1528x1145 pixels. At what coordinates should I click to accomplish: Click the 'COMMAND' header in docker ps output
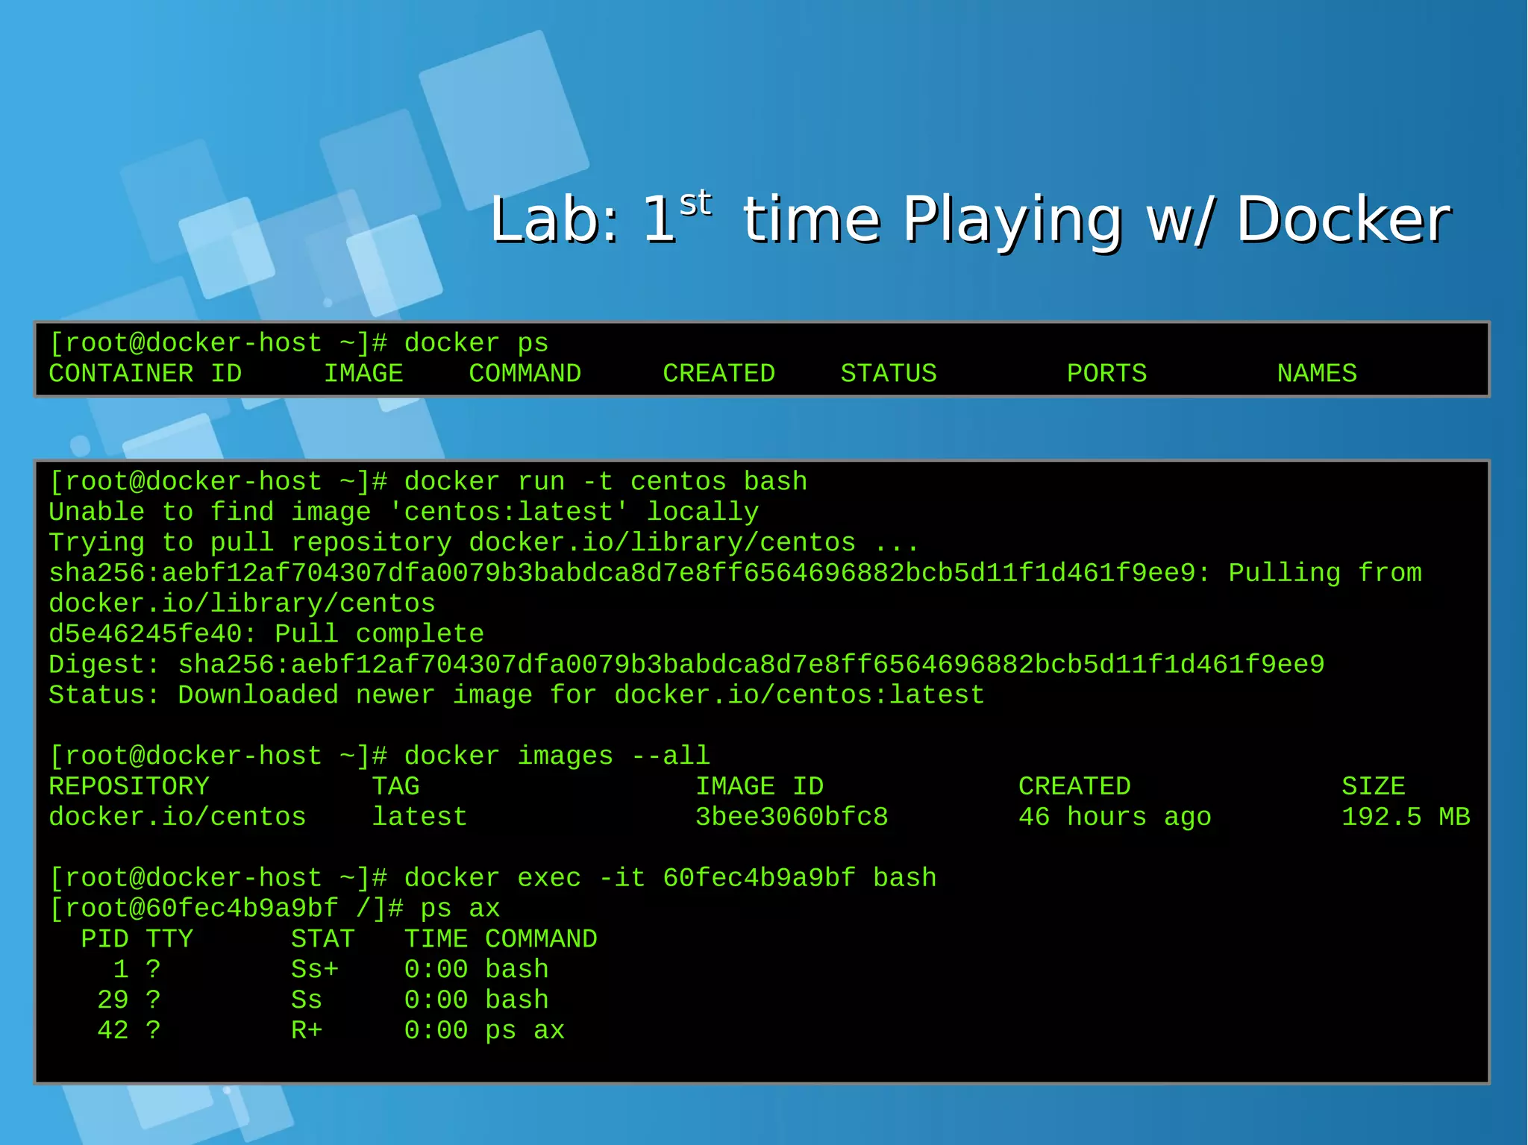[525, 373]
